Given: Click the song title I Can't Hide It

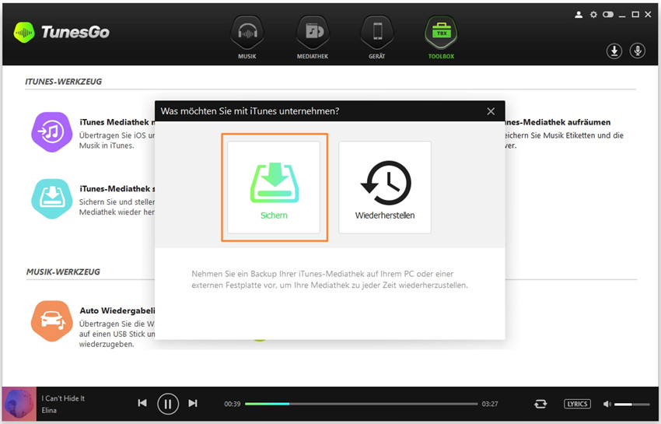Looking at the screenshot, I should pyautogui.click(x=63, y=398).
